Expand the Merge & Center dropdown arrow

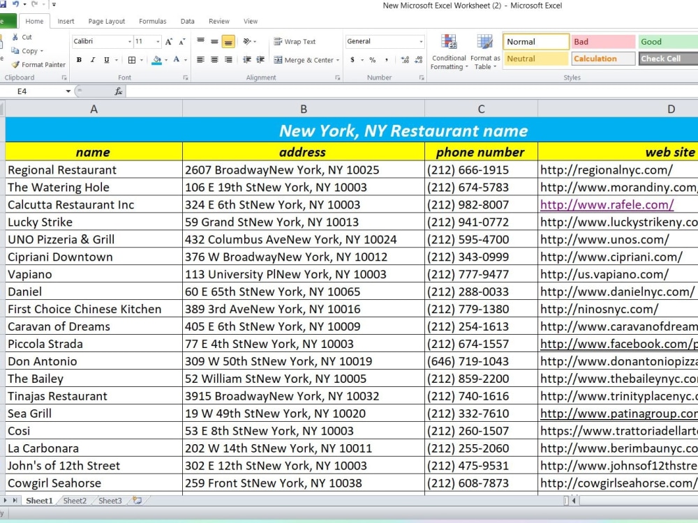click(338, 60)
